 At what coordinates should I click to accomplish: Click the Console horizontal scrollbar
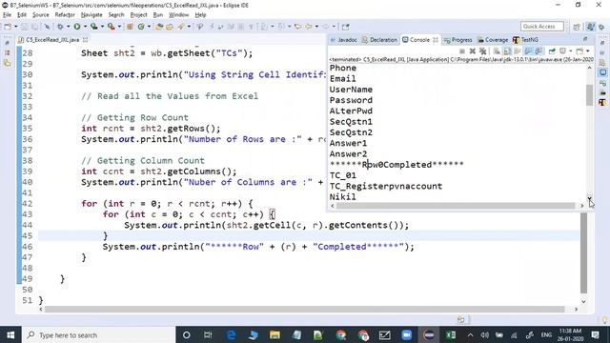[456, 206]
